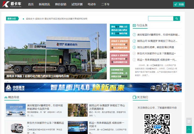Open headline 4 新生代卡友都开什么车

pos(156,54)
